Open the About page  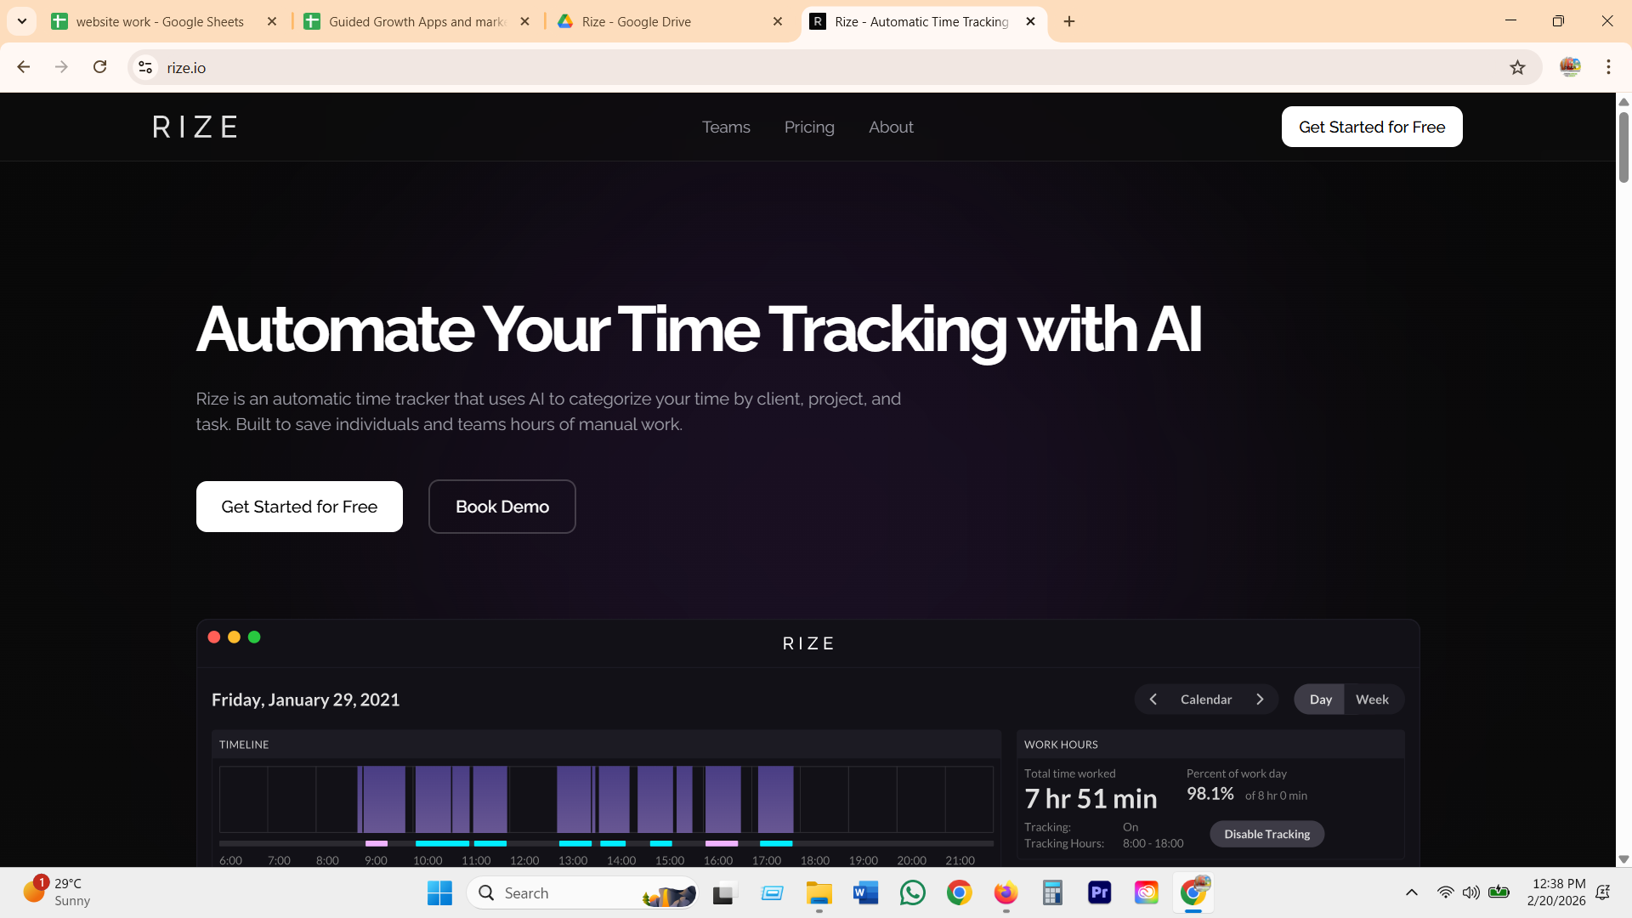pyautogui.click(x=891, y=127)
